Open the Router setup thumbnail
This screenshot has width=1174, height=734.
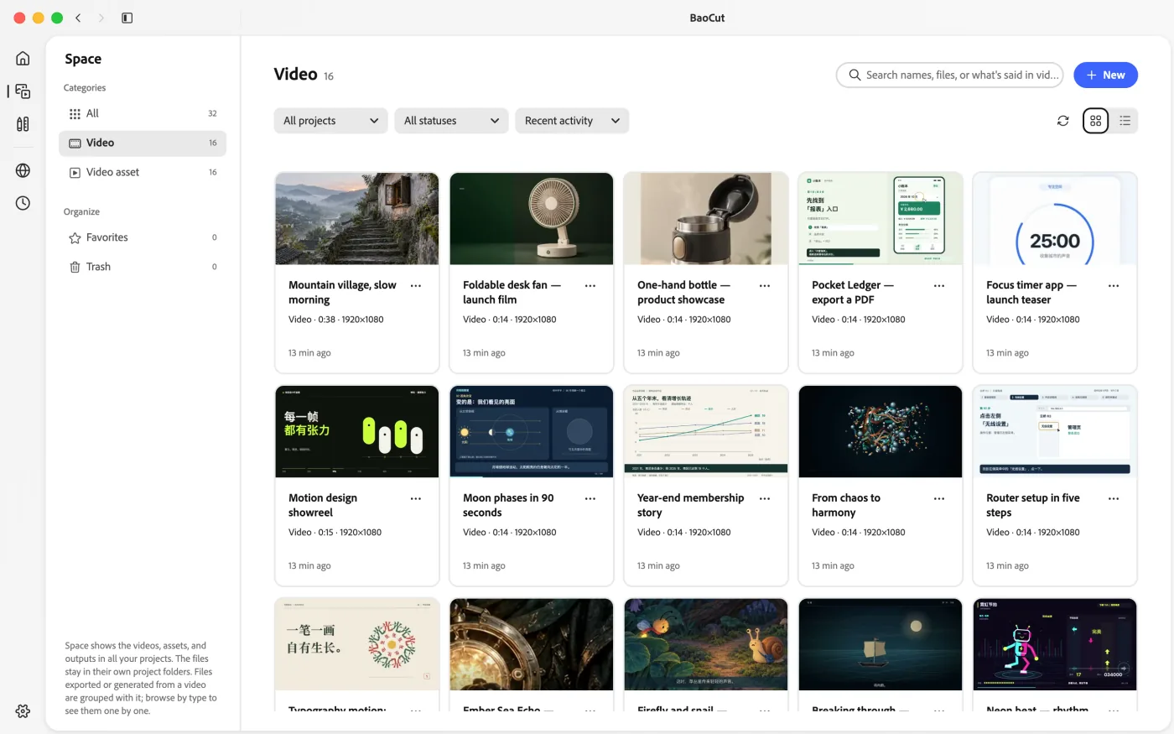(1055, 432)
